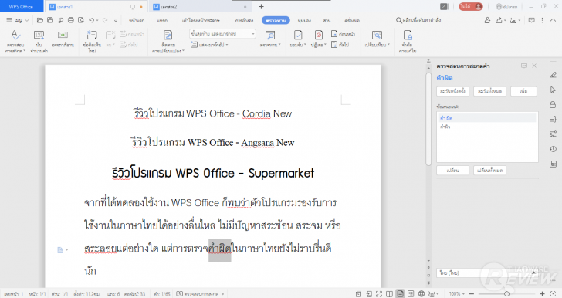The width and height of the screenshot is (562, 298).
Task: Collapse the ribbon with chevron up
Action: tap(553, 20)
